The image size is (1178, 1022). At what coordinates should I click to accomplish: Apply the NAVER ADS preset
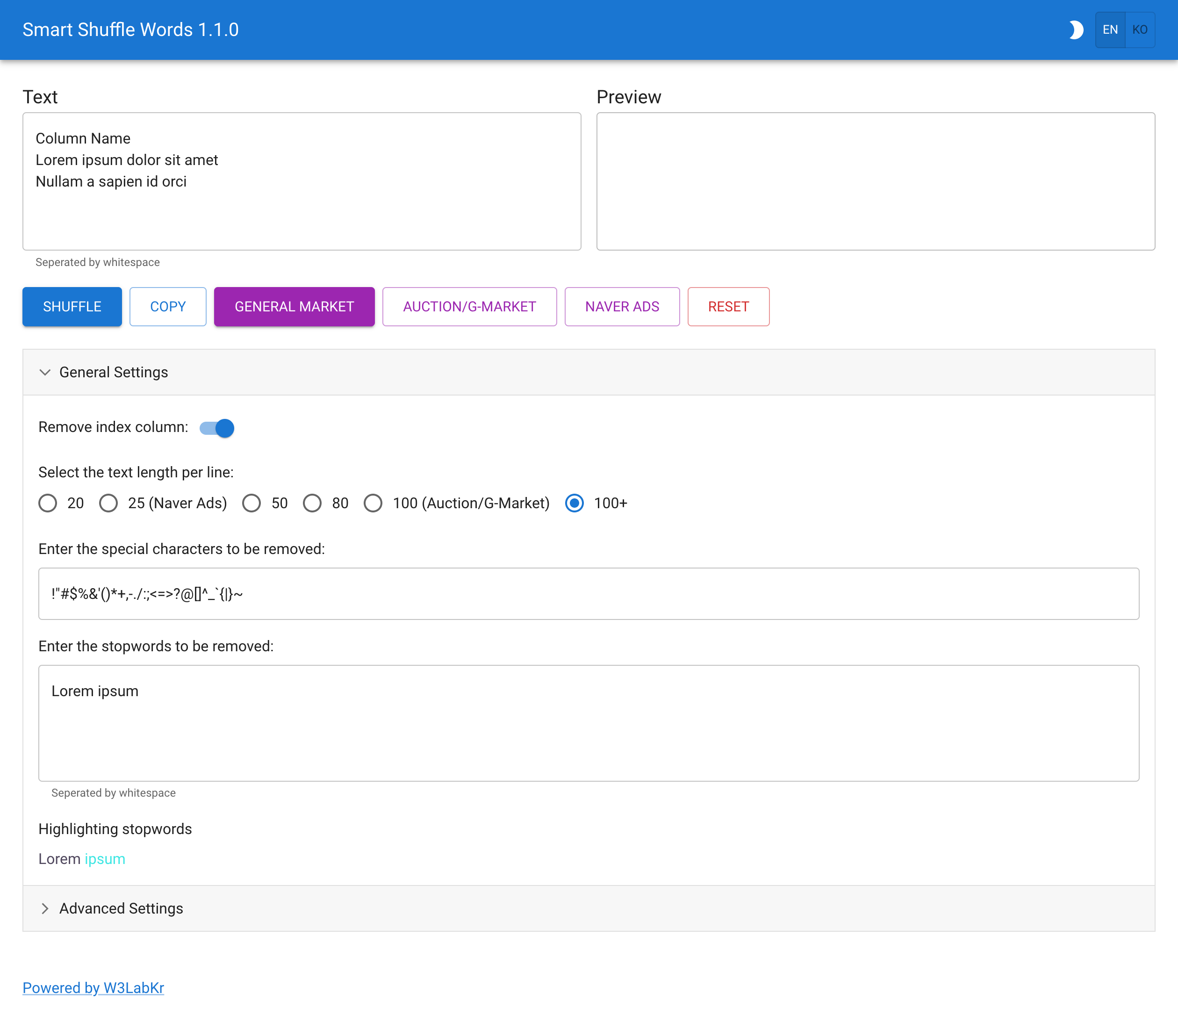point(622,307)
